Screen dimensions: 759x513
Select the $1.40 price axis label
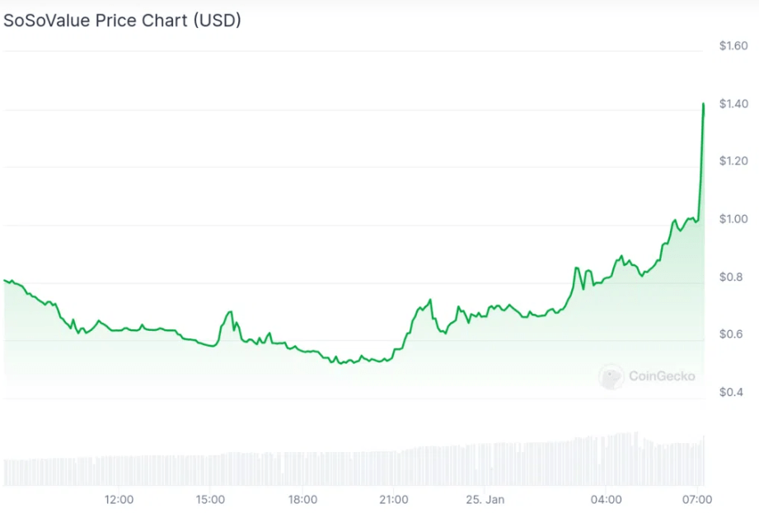tap(733, 104)
